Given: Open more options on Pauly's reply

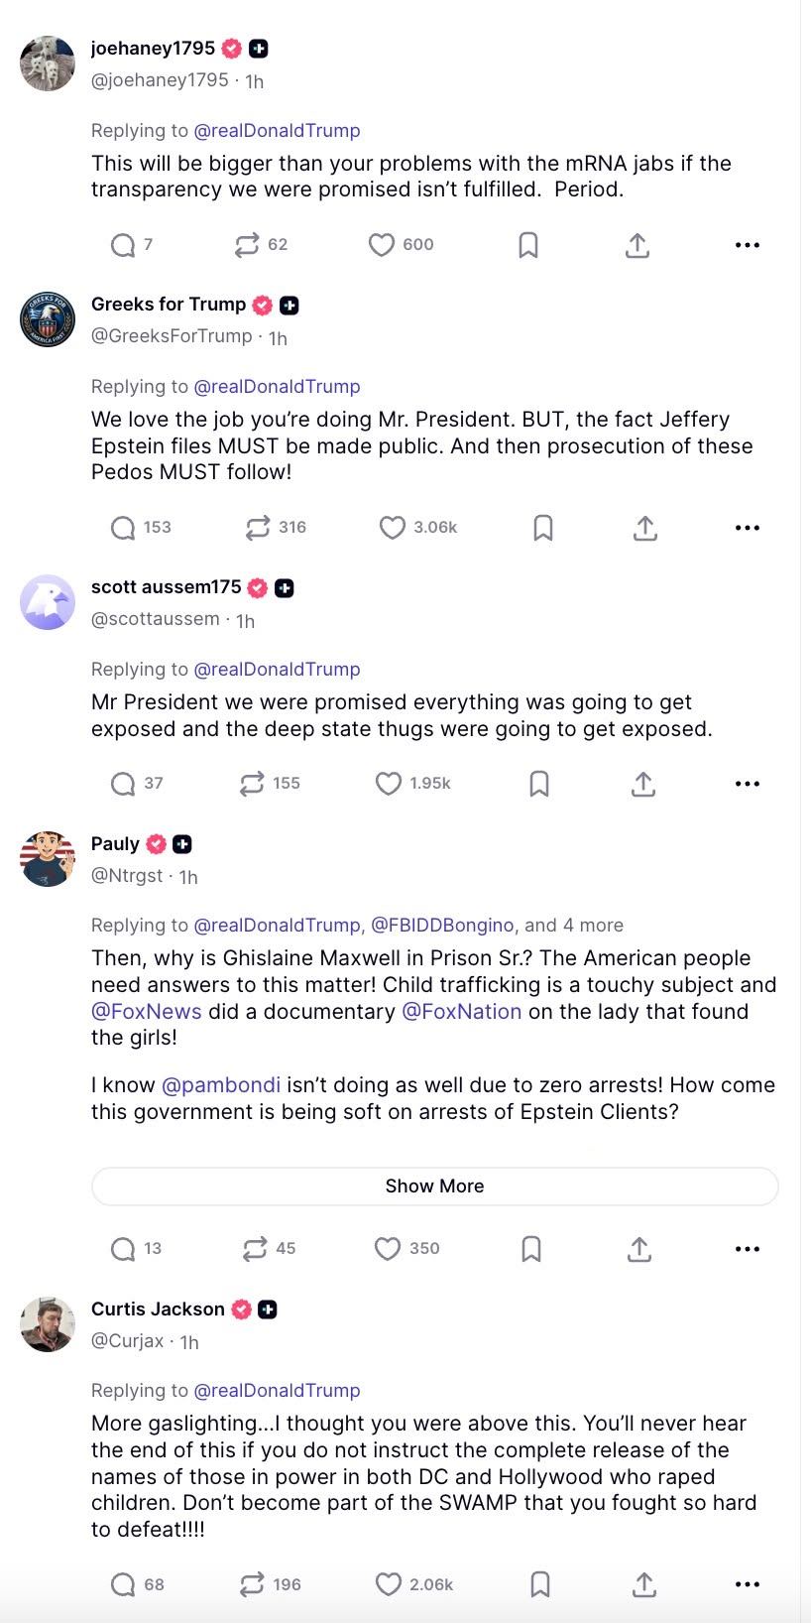Looking at the screenshot, I should 748,1249.
